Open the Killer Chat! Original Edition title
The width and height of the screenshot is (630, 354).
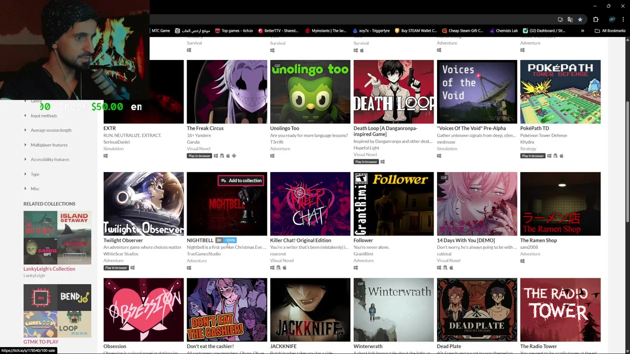[x=300, y=240]
